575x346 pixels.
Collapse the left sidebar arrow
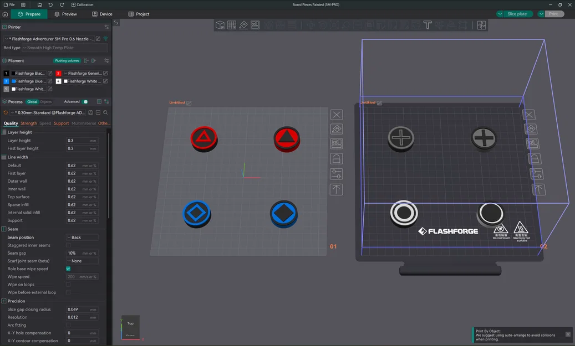pos(116,22)
